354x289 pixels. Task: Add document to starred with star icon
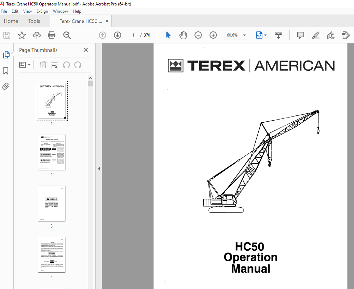(22, 35)
